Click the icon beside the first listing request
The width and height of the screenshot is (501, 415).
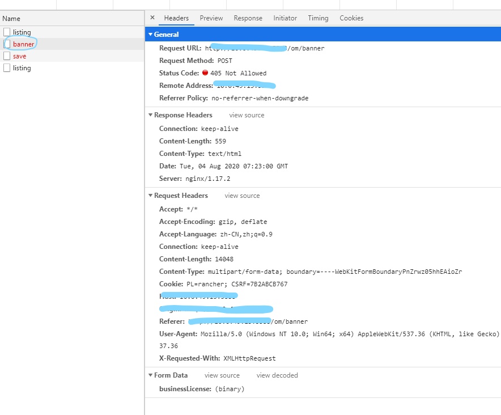click(x=7, y=32)
